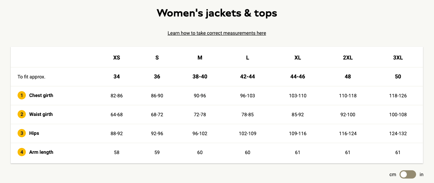
Task: Click the yellow number 3 Hips icon
Action: pyautogui.click(x=22, y=133)
